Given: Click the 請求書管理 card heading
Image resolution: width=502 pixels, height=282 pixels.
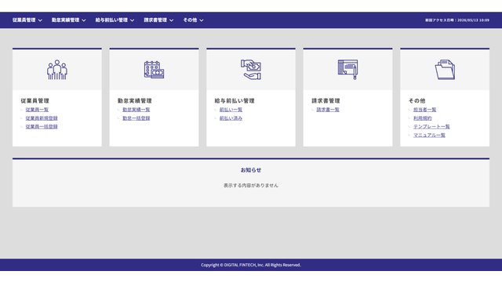Looking at the screenshot, I should click(x=326, y=101).
